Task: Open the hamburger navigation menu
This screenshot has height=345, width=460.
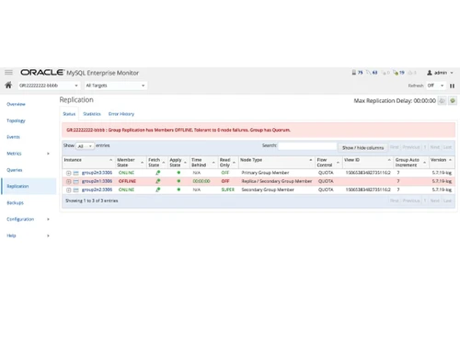Action: click(x=8, y=73)
